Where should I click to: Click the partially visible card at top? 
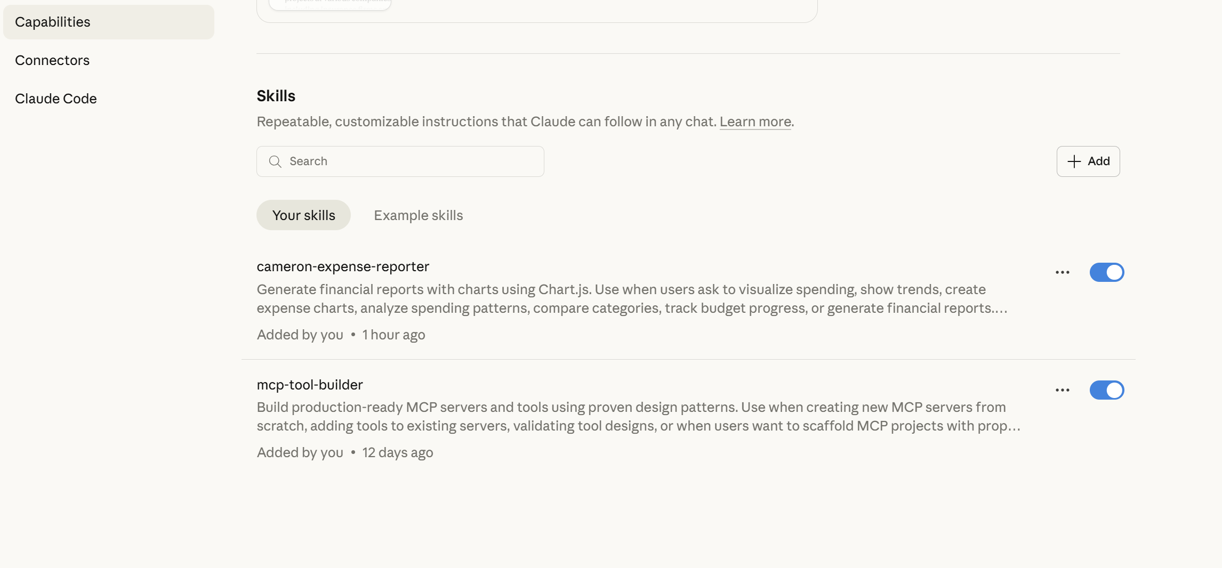[537, 11]
